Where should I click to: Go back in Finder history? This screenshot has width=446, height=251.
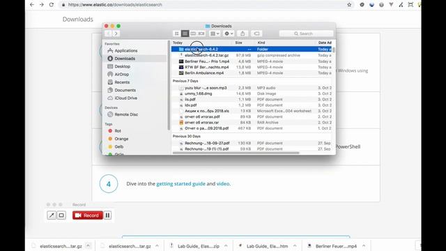pos(109,33)
